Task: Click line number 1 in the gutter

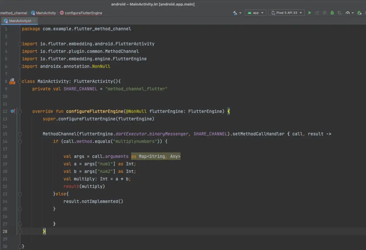Action: coord(6,29)
